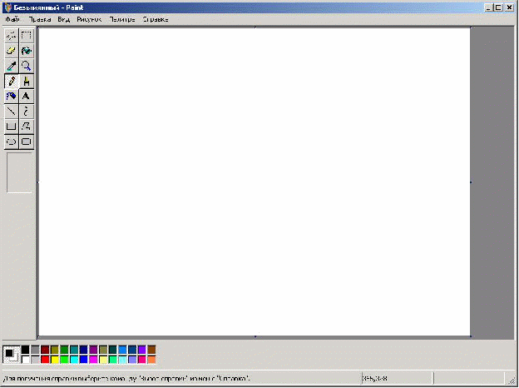Pick the pale yellow swatch
The height and width of the screenshot is (388, 519).
click(103, 360)
